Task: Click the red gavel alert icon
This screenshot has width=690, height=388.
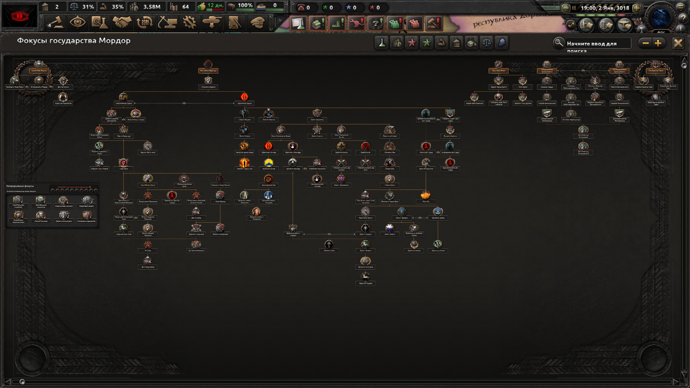Action: (434, 23)
